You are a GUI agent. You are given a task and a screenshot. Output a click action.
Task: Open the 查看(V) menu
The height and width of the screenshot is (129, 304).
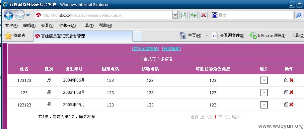click(47, 26)
